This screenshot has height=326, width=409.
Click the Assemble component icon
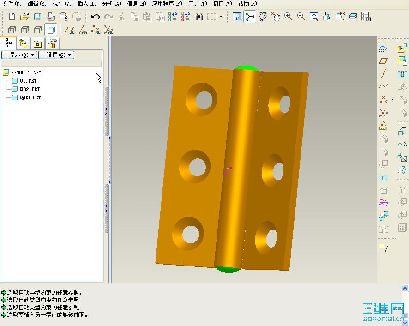coord(403,48)
